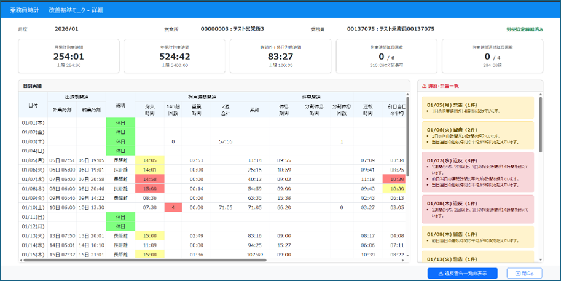Click the red 14h超回数 cell showing 4
The width and height of the screenshot is (561, 281).
(173, 207)
